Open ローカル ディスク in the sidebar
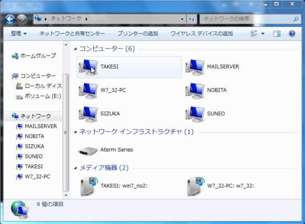Image resolution: width=305 pixels, height=224 pixels. coord(39,86)
